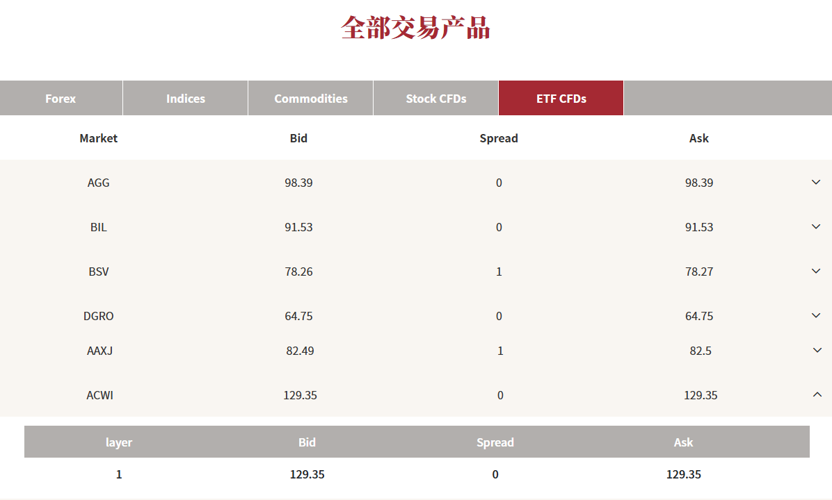Click layer 1 bid value 129.35
The image size is (832, 500).
point(307,474)
